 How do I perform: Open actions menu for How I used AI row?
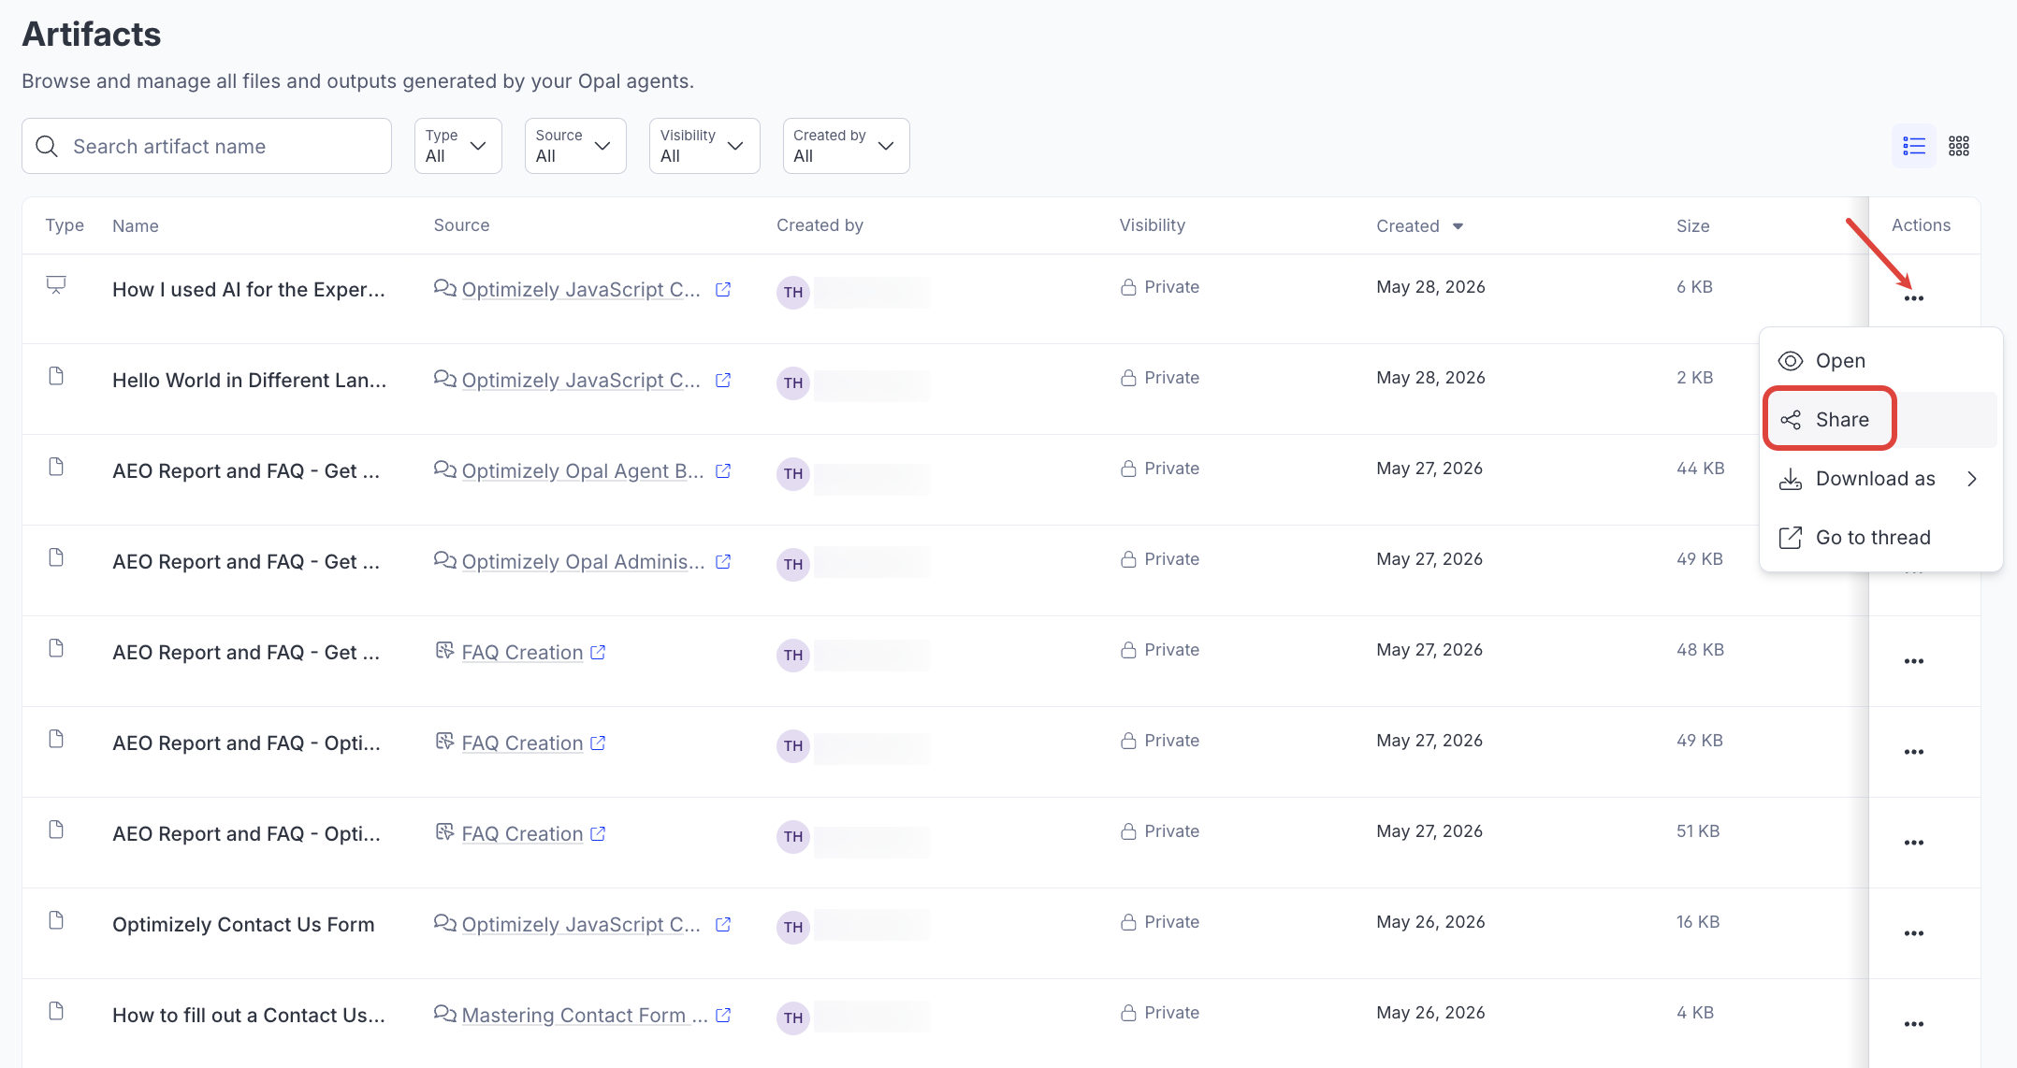pyautogui.click(x=1914, y=298)
